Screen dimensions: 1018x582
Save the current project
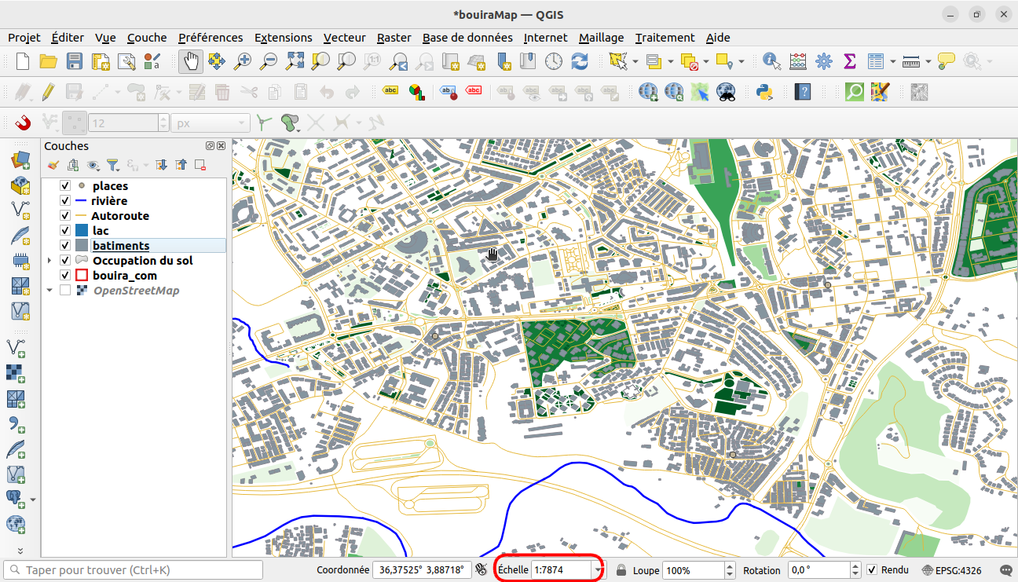(x=74, y=61)
